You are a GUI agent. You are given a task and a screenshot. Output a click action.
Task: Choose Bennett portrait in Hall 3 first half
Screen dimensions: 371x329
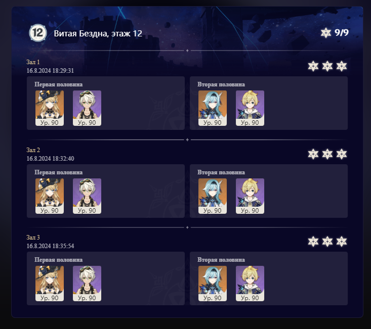87,284
